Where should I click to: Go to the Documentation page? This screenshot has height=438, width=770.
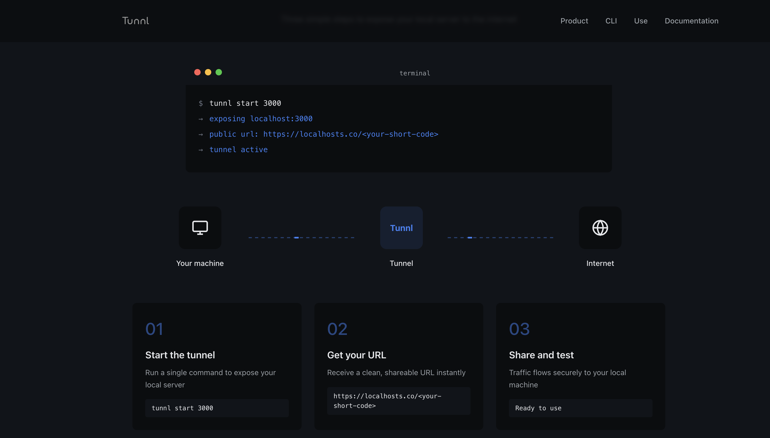(691, 21)
